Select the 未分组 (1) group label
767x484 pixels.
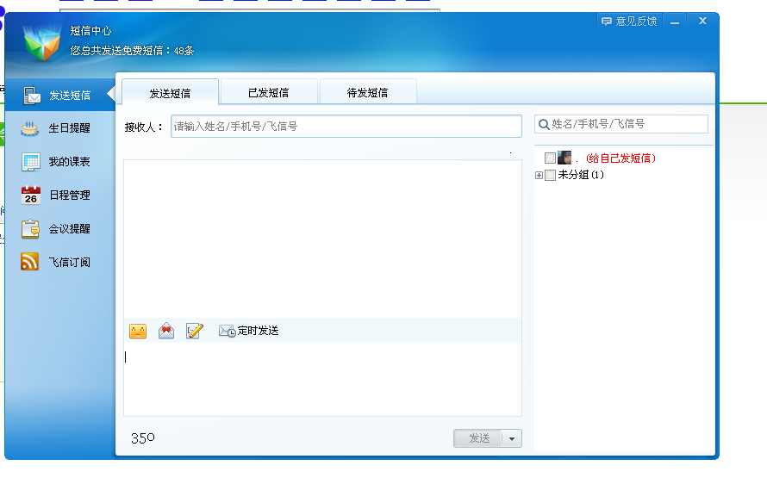click(x=581, y=175)
